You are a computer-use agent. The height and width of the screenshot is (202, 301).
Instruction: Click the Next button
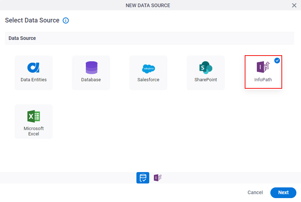[283, 192]
